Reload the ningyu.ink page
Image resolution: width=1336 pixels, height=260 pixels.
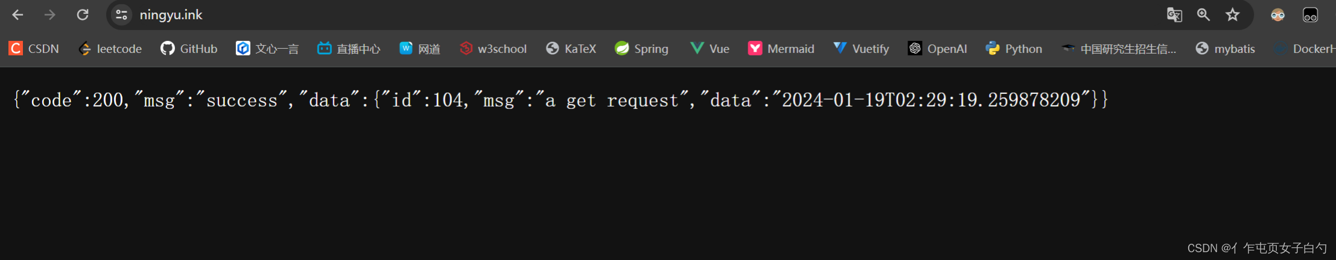[x=83, y=14]
